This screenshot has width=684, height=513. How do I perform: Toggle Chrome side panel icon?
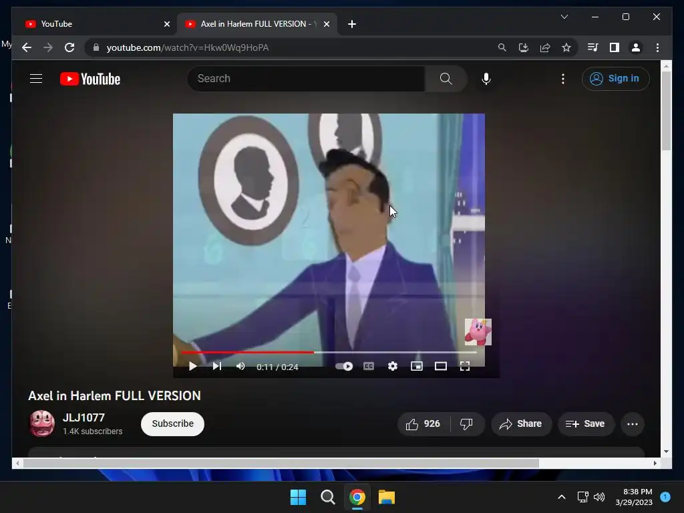pos(615,47)
